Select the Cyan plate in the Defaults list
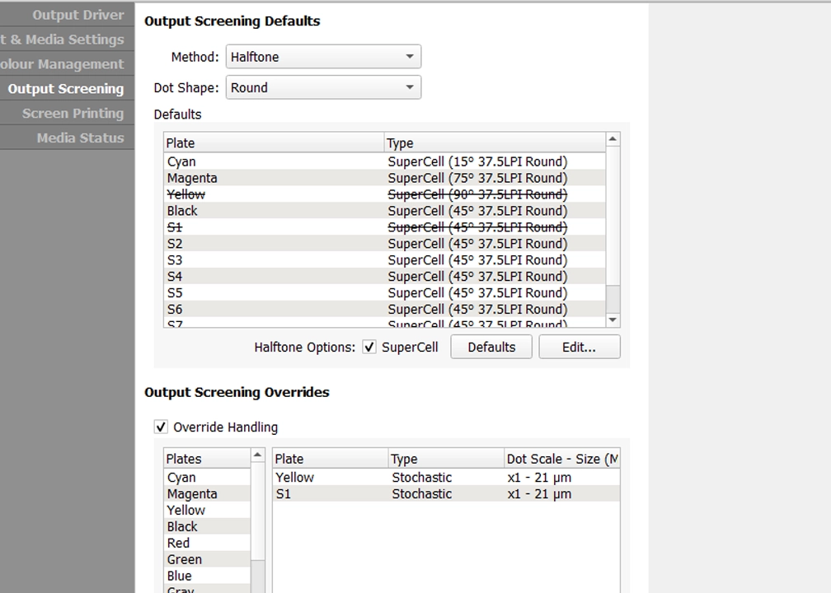The width and height of the screenshot is (831, 593). tap(247, 161)
